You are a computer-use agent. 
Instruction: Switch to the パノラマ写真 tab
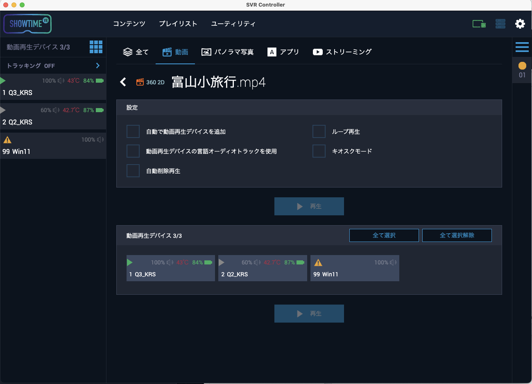[x=228, y=52]
